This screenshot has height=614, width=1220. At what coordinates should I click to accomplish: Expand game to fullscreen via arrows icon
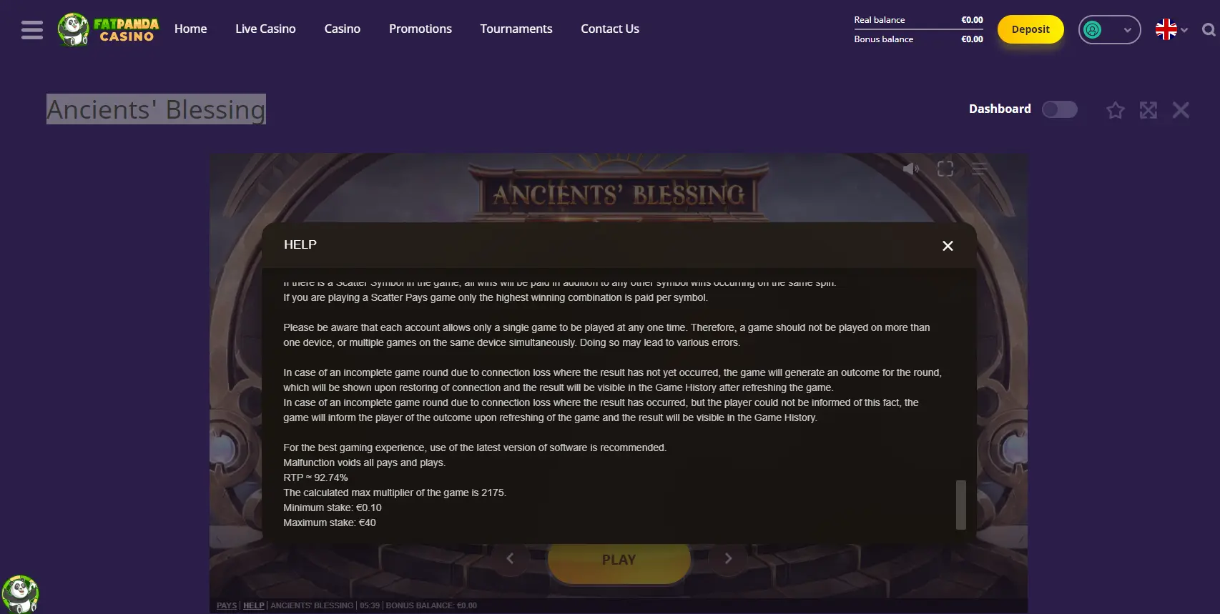(1148, 110)
